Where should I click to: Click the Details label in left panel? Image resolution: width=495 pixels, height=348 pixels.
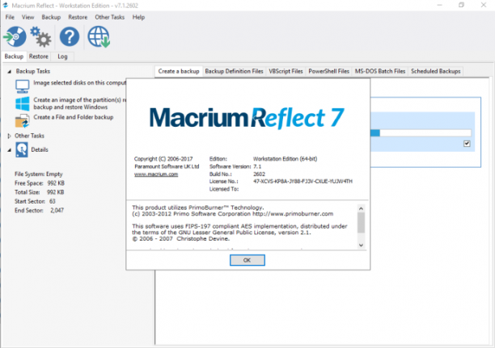[40, 149]
